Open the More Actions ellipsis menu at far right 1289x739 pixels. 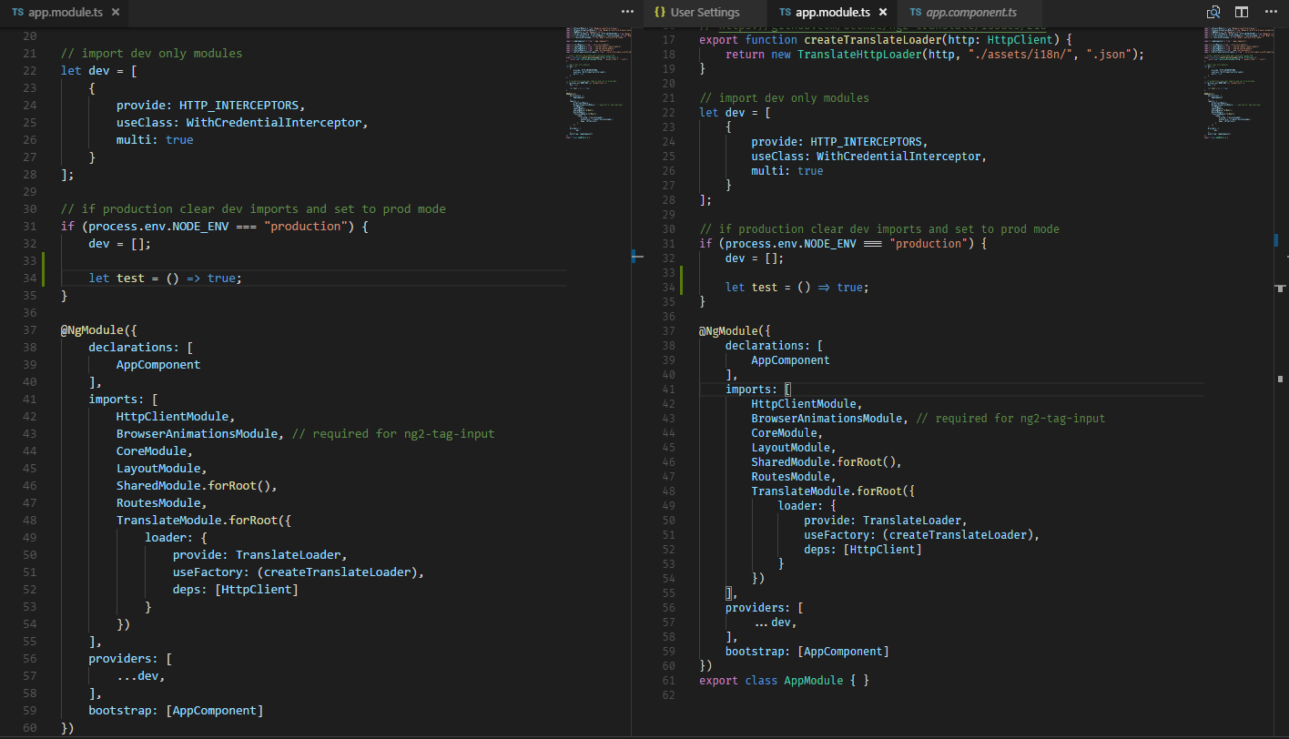1273,12
